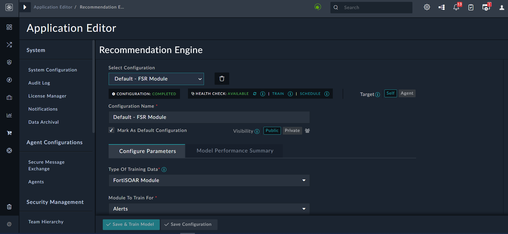Open the content hub cart icon
Viewport: 508px width, 234px height.
tap(9, 133)
